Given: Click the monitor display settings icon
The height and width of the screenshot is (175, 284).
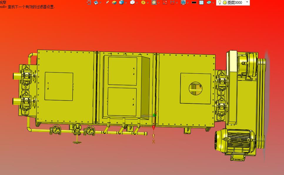Looking at the screenshot, I should tap(183, 2).
